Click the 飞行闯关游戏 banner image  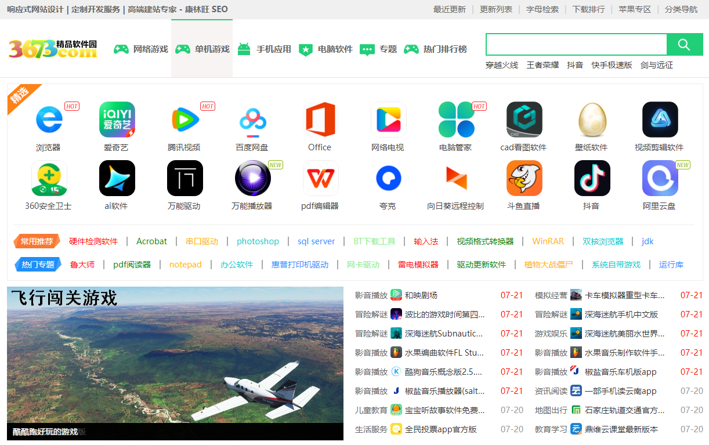(175, 363)
